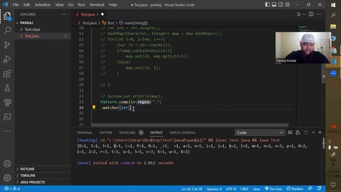
Task: Click the Test.java breadcrumb item
Action: point(87,23)
